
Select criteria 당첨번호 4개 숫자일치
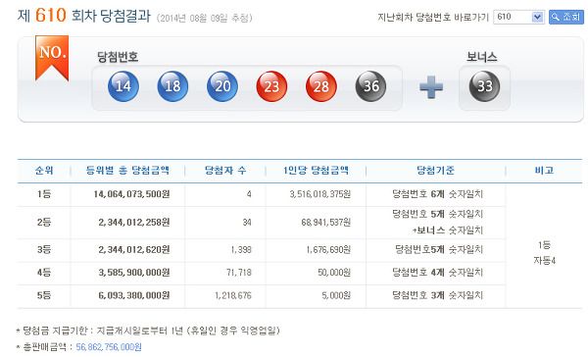[x=438, y=272]
